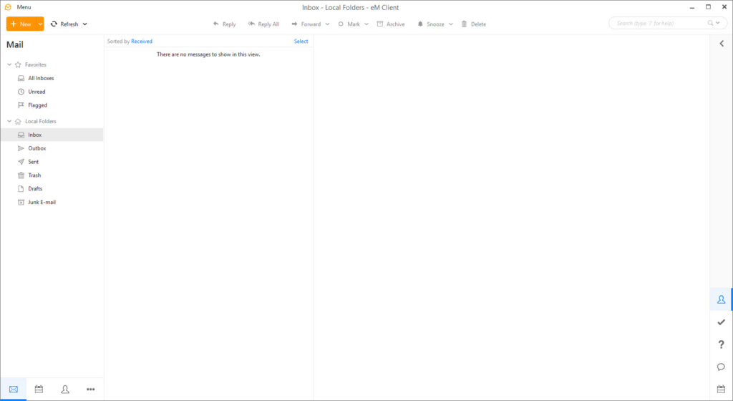The width and height of the screenshot is (733, 401).
Task: Click the Refresh button
Action: coord(64,24)
